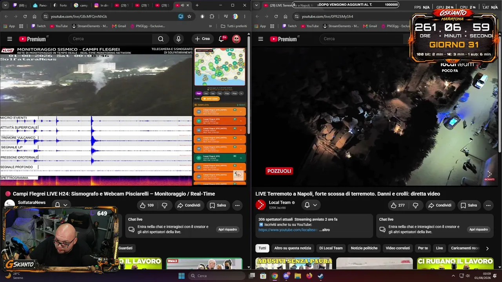Viewport: 502px width, 282px height.
Task: Click 'Apri riquadro' in right chat live
Action: pyautogui.click(x=478, y=230)
